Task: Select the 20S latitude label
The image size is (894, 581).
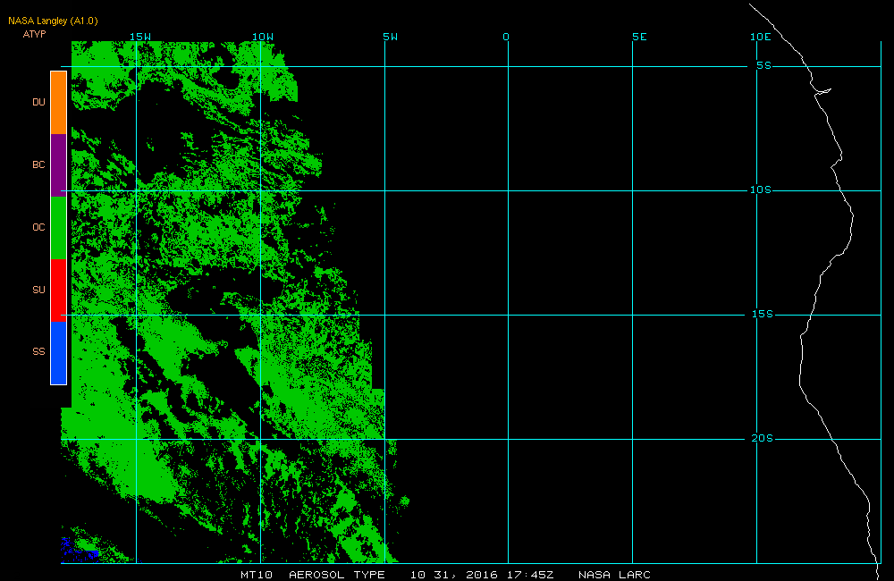Action: (x=761, y=439)
